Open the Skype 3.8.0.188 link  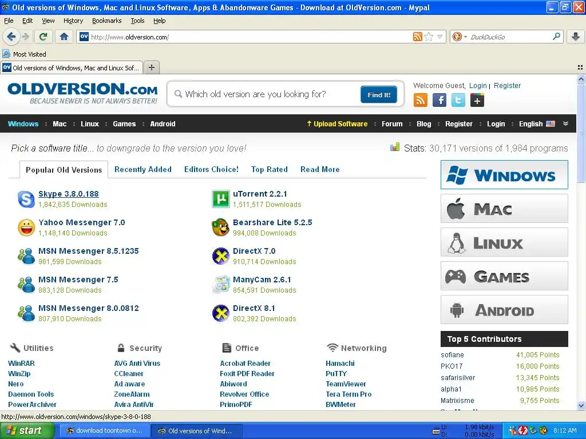[69, 194]
